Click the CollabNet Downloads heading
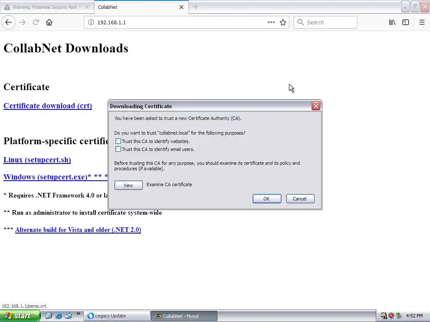Viewport: 430px width, 322px height. tap(66, 48)
